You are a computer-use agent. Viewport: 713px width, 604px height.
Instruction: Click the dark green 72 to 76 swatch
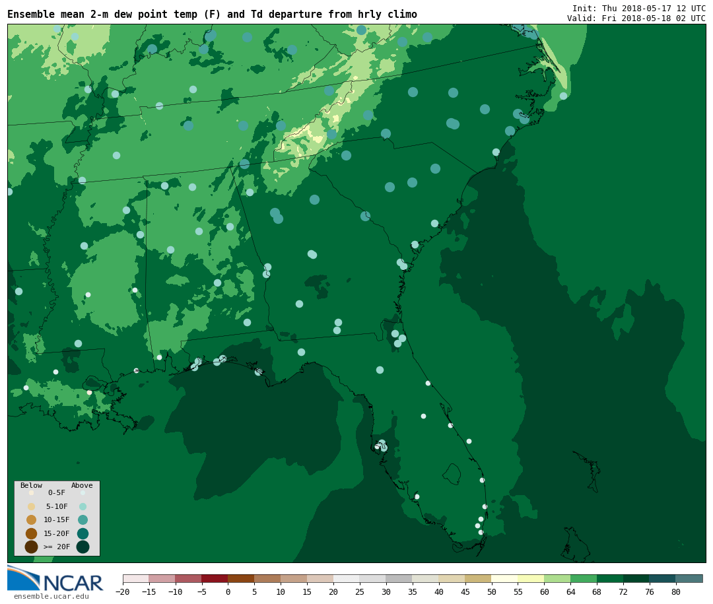click(x=636, y=578)
